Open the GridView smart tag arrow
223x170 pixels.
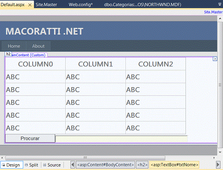pyautogui.click(x=215, y=59)
